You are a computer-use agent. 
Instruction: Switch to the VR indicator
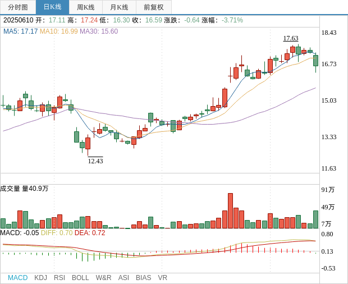[162, 278]
